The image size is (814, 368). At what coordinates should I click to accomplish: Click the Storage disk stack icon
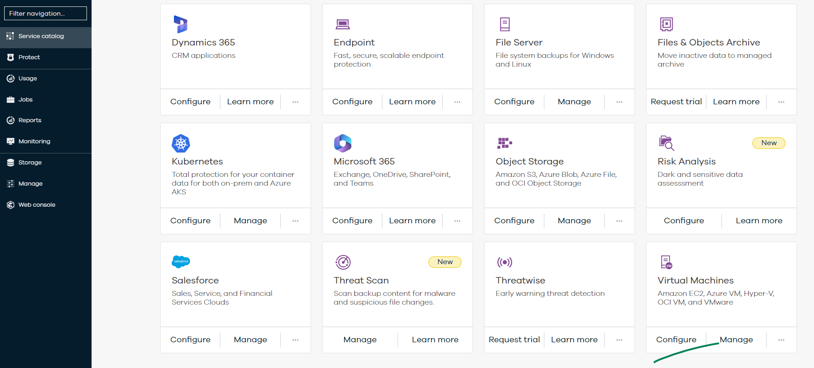[11, 163]
